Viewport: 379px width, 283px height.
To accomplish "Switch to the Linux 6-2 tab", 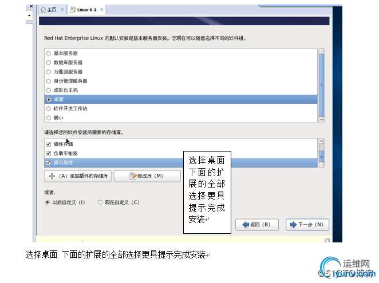I will click(x=86, y=10).
